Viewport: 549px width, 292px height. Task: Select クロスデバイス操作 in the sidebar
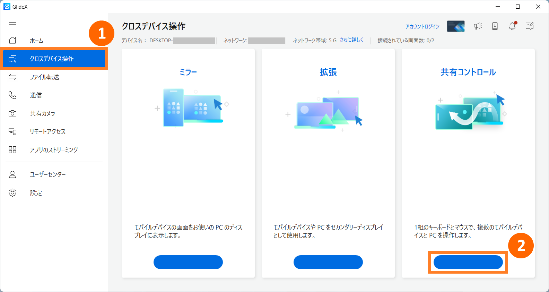pos(52,59)
